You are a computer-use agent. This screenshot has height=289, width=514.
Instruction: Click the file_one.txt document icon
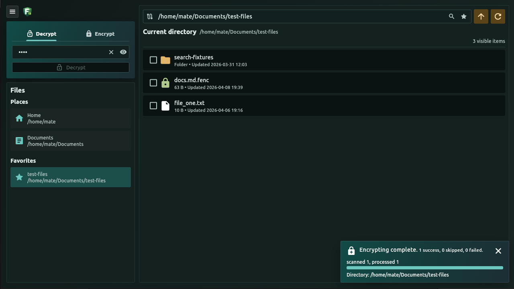click(165, 105)
